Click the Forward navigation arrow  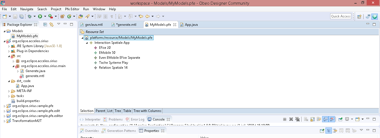coord(158,16)
